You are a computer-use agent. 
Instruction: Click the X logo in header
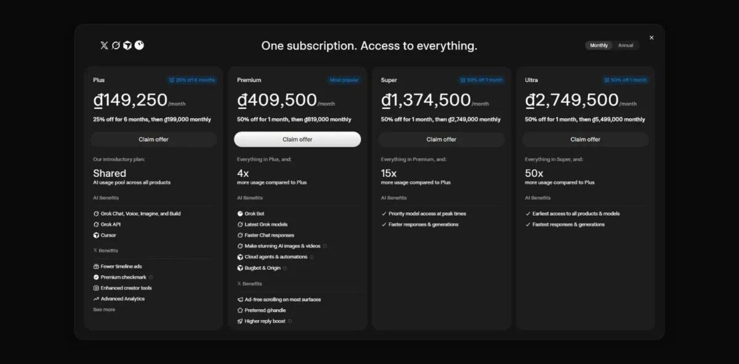(x=104, y=45)
